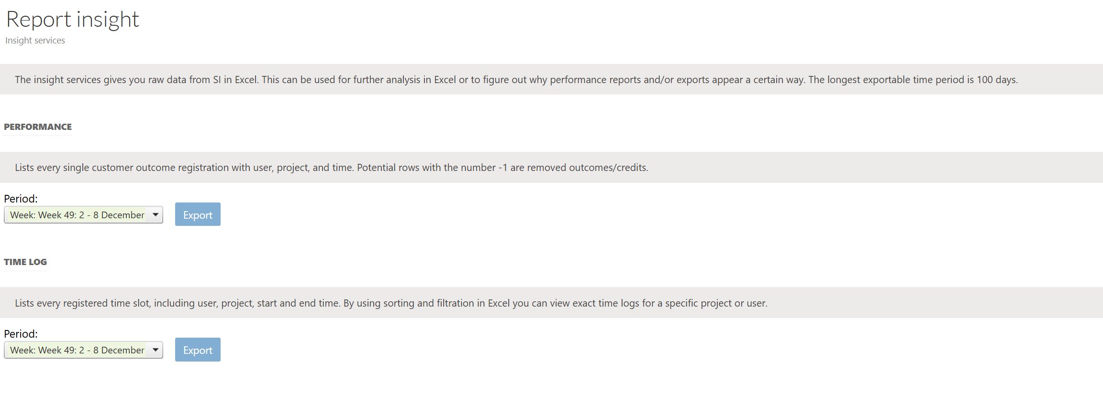Click 'start and end time' in Time Log description
The height and width of the screenshot is (394, 1103).
[x=298, y=303]
